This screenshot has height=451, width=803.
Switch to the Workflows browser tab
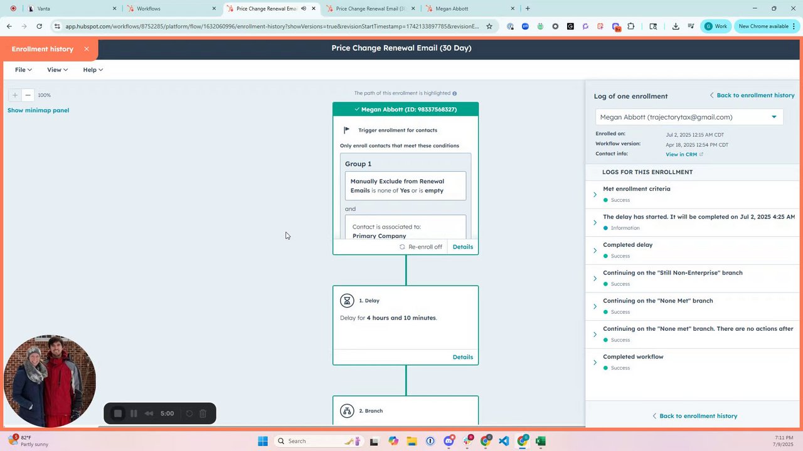pos(171,9)
